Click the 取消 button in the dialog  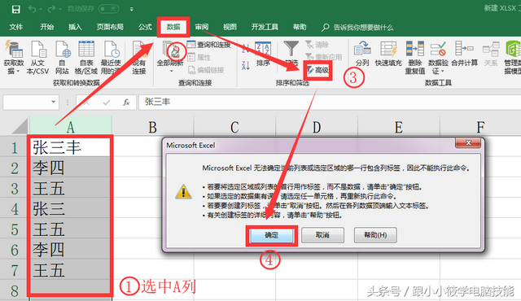tap(322, 235)
